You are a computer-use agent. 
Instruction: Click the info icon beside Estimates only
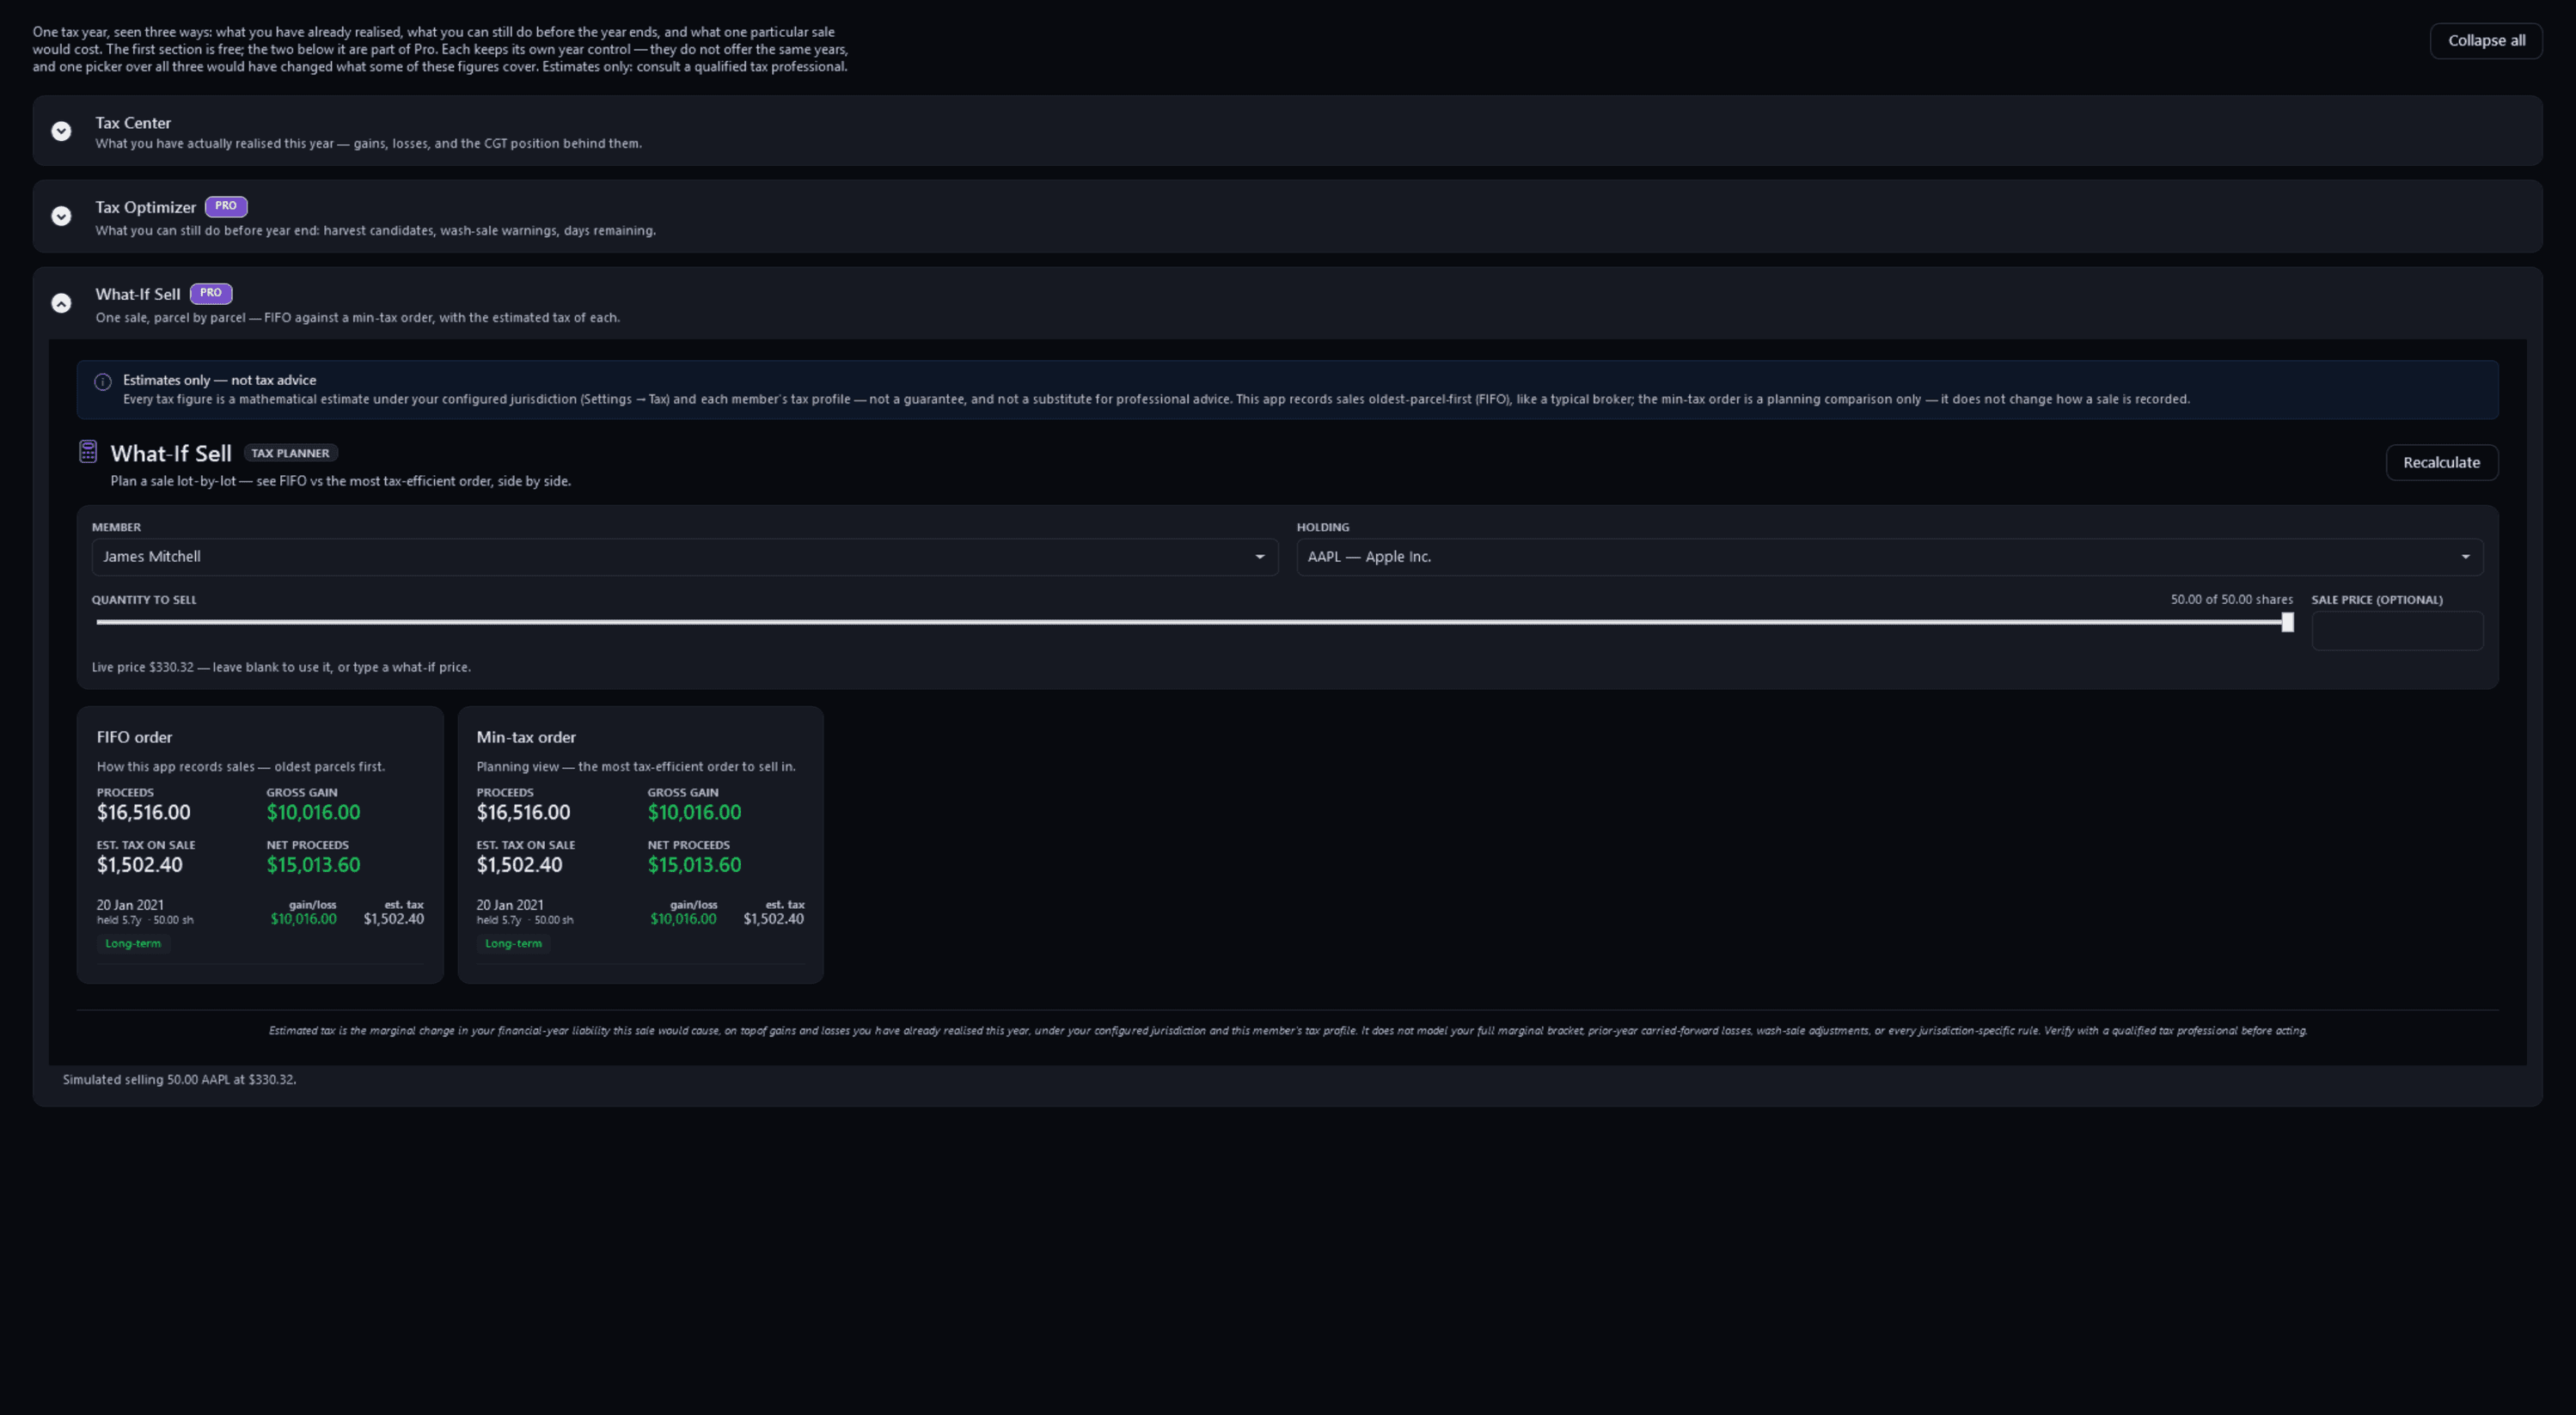[x=103, y=381]
